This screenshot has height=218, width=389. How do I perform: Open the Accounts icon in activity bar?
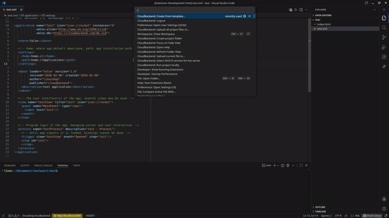[384, 199]
